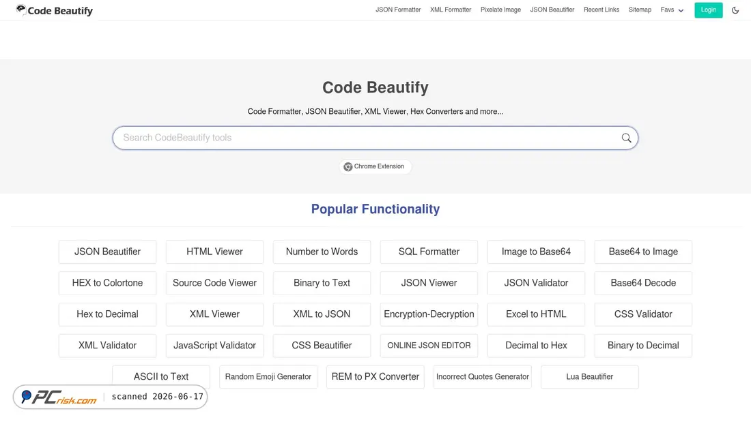Open Sitemap in the top navigation
Viewport: 751px width, 422px height.
[x=640, y=10]
